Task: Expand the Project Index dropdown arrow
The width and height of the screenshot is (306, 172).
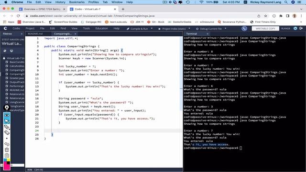Action: coord(189,29)
